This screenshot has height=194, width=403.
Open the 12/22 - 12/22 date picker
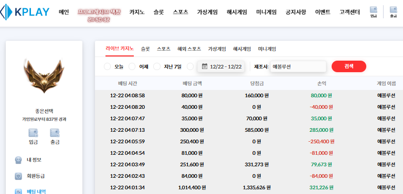pos(221,66)
